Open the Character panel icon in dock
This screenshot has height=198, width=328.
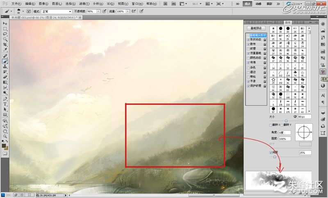click(x=323, y=96)
